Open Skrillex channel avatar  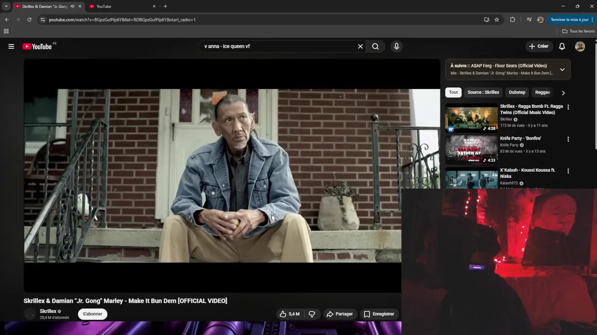click(30, 314)
